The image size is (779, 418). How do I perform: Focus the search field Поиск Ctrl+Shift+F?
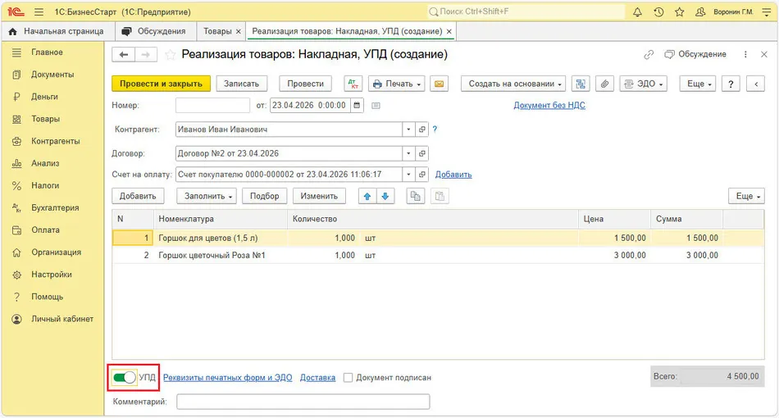coord(526,11)
